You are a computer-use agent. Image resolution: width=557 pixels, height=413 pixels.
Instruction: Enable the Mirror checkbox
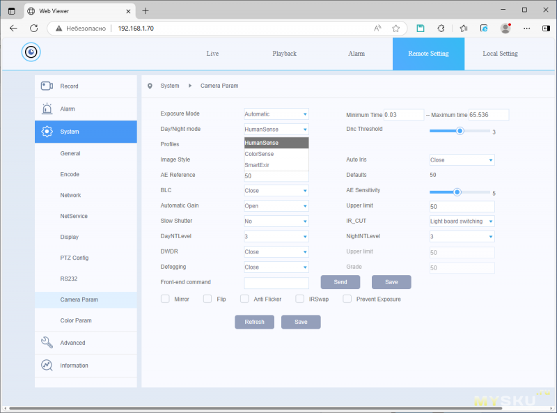click(165, 299)
